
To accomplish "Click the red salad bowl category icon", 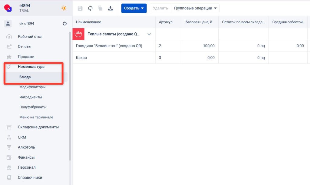I will coord(78,34).
